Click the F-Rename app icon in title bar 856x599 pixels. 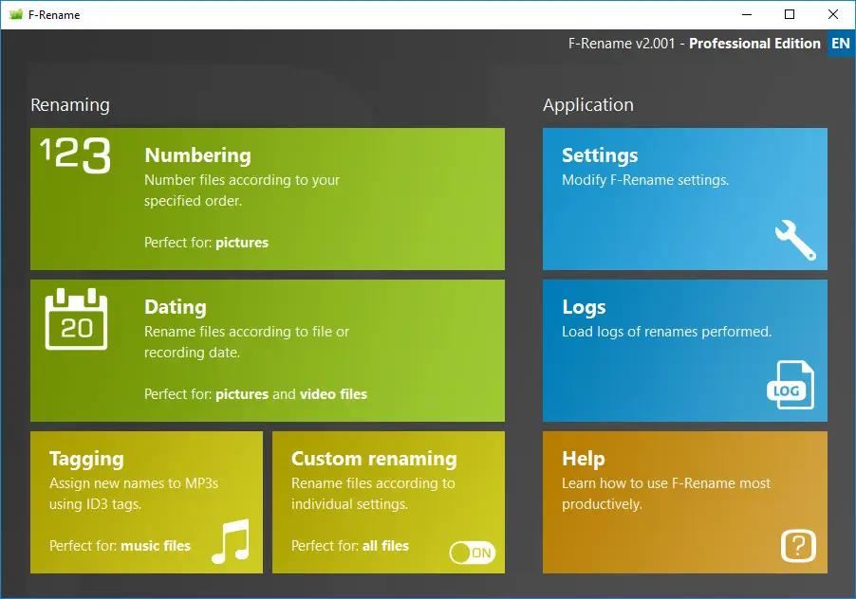coord(15,14)
